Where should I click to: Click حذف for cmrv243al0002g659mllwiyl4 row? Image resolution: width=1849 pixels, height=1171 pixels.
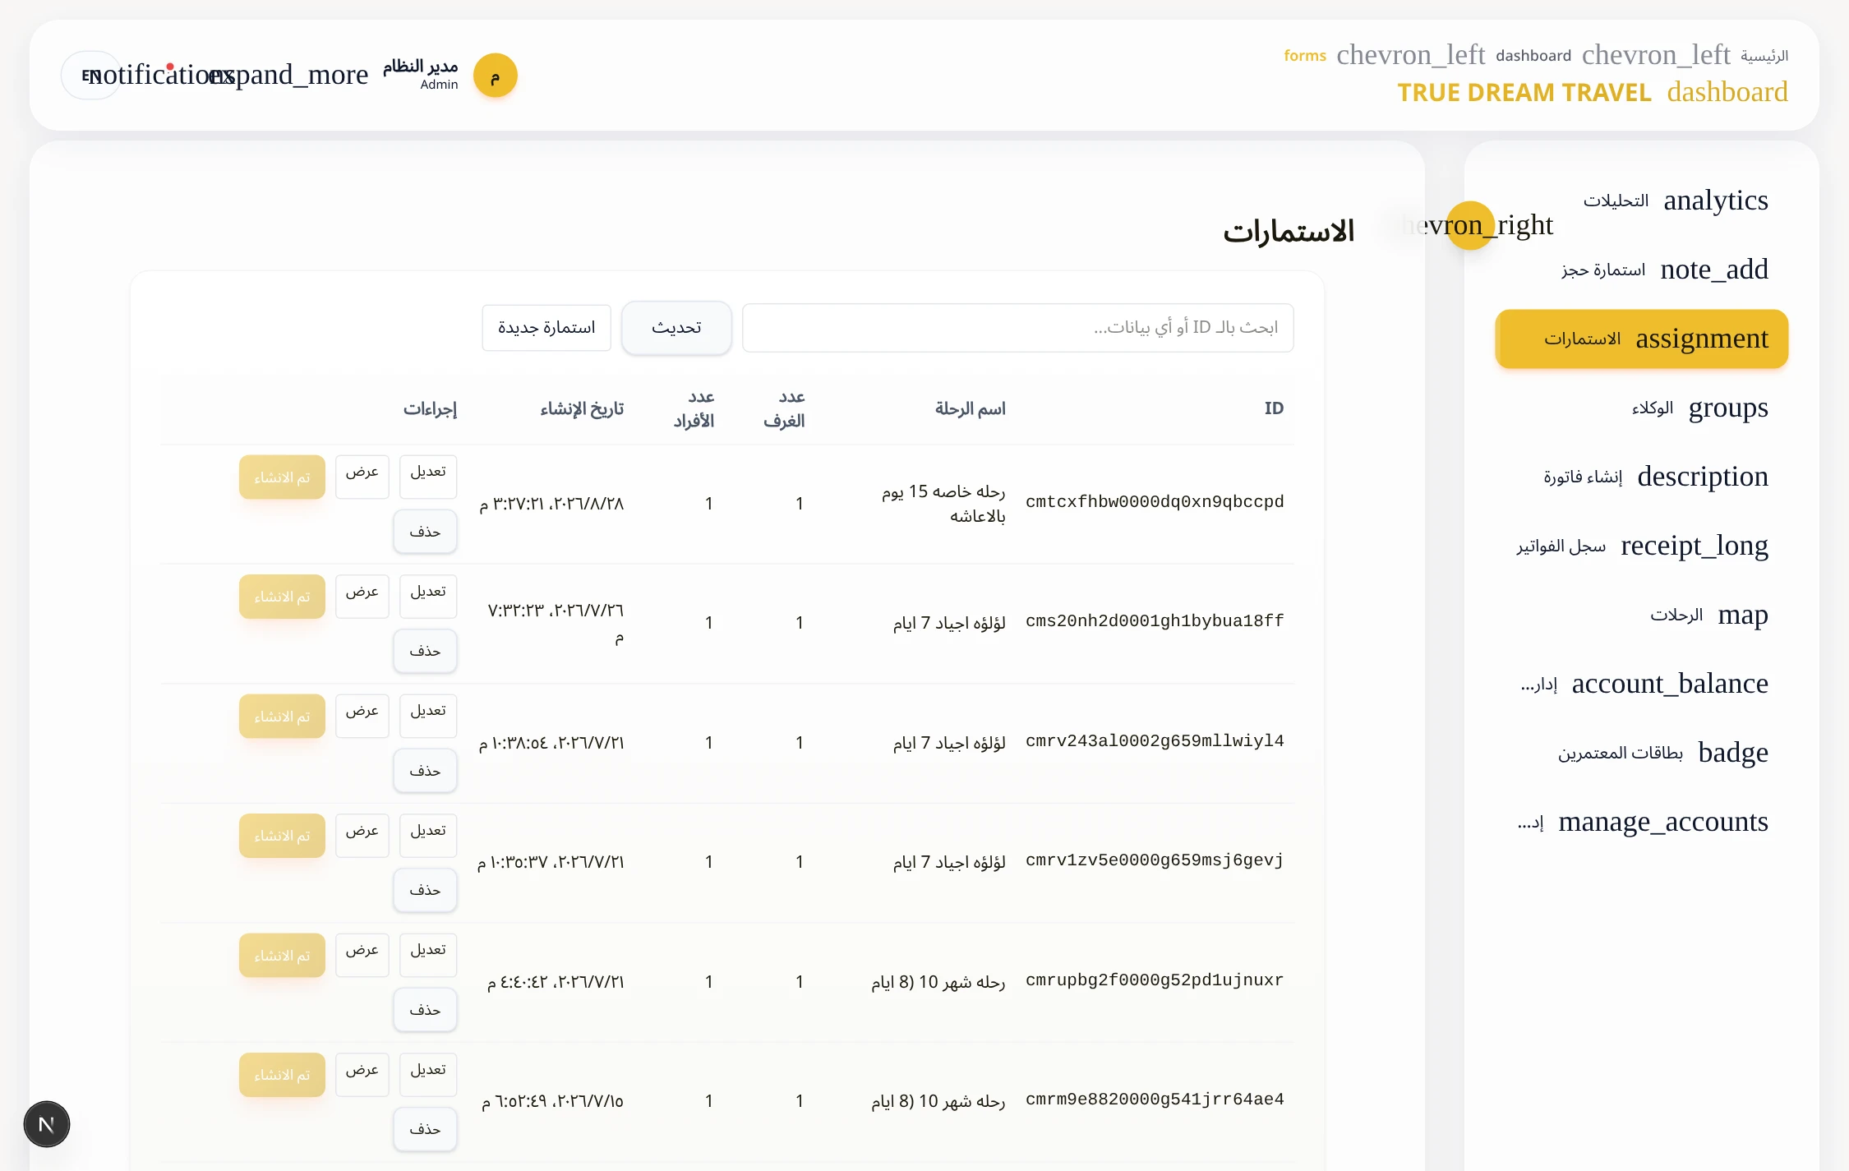coord(425,771)
